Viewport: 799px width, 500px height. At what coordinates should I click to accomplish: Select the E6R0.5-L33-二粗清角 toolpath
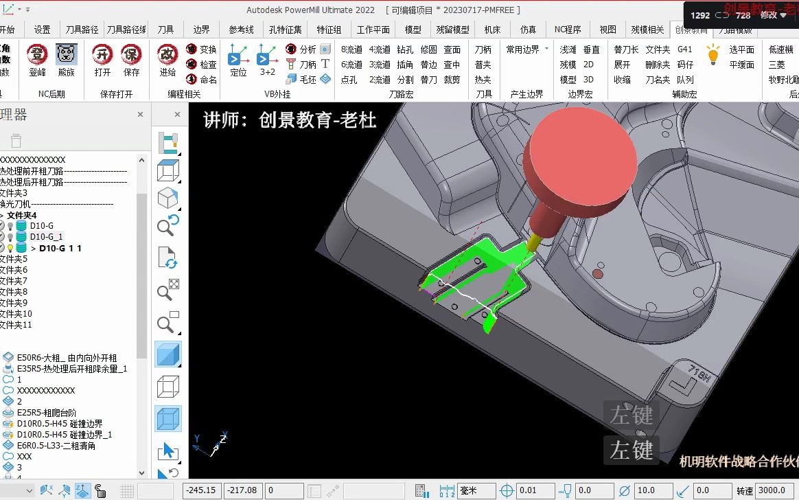pyautogui.click(x=56, y=446)
